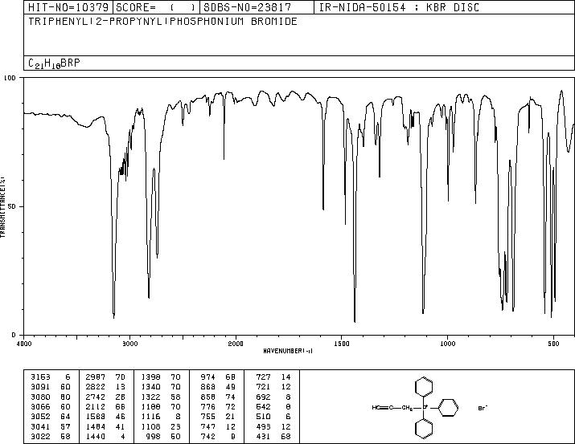Screen dimensions: 575x444
Task: Click the 4000 wavenumber axis label
Action: click(24, 344)
